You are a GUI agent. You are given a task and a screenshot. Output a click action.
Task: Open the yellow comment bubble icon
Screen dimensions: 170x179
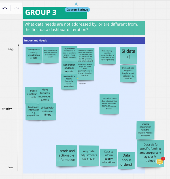(x=160, y=161)
